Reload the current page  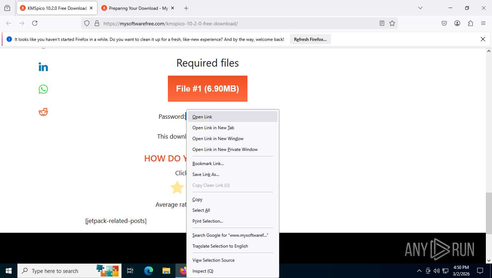point(35,23)
